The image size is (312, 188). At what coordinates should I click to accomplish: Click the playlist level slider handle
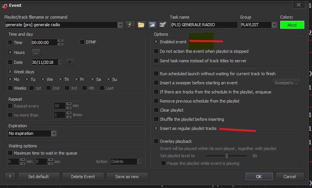[x=227, y=156]
